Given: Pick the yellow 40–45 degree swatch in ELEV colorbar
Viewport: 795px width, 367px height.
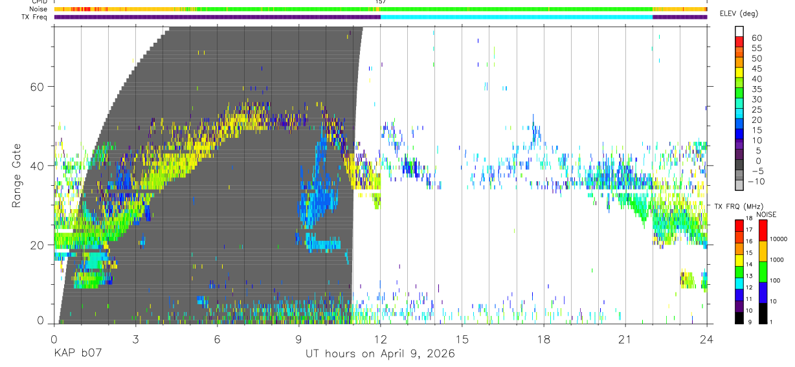Looking at the screenshot, I should pyautogui.click(x=740, y=73).
